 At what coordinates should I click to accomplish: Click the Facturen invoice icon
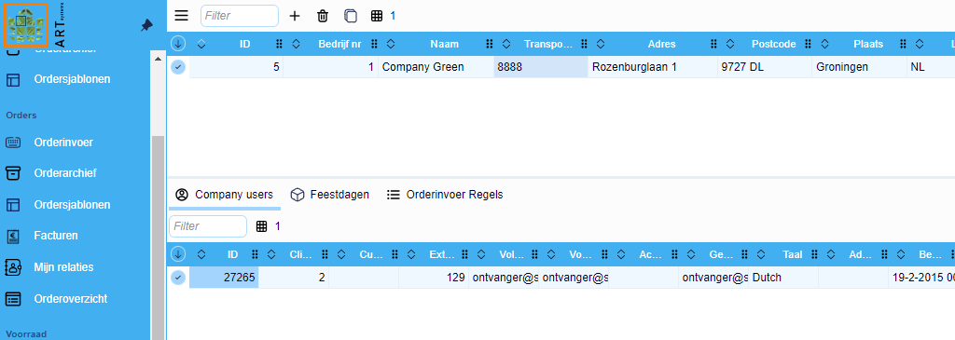[13, 236]
